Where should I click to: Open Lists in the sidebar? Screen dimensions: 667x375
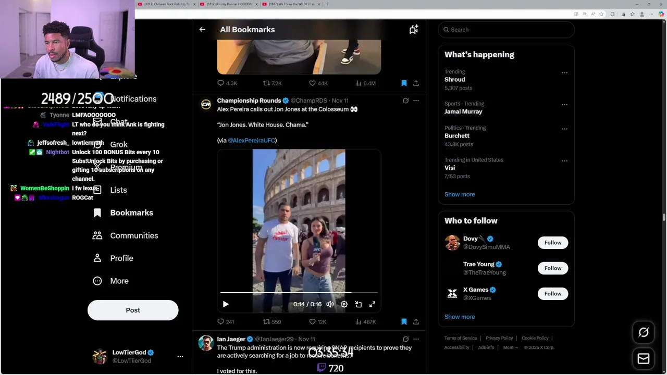[x=118, y=190]
